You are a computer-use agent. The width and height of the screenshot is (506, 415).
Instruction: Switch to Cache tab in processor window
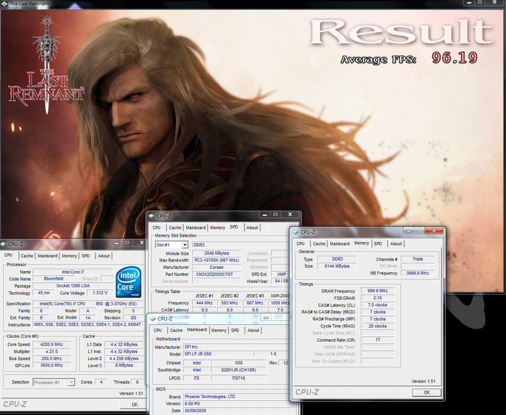point(27,256)
